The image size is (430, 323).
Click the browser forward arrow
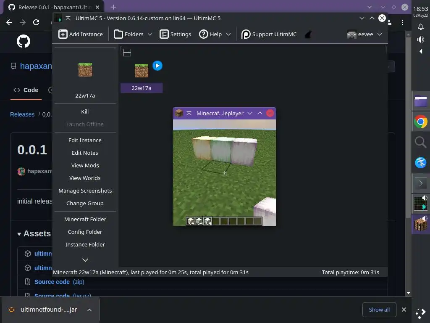coord(23,22)
